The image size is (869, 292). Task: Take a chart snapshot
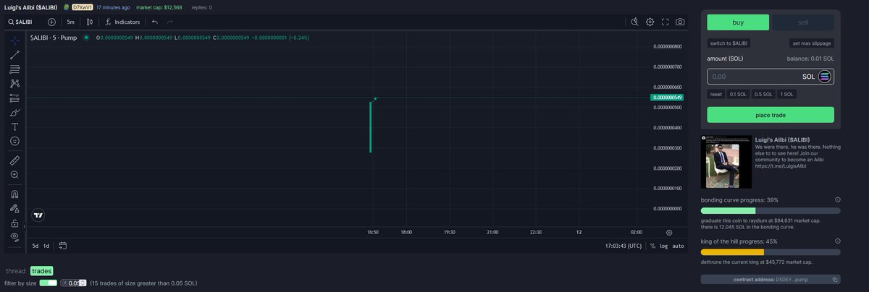681,22
